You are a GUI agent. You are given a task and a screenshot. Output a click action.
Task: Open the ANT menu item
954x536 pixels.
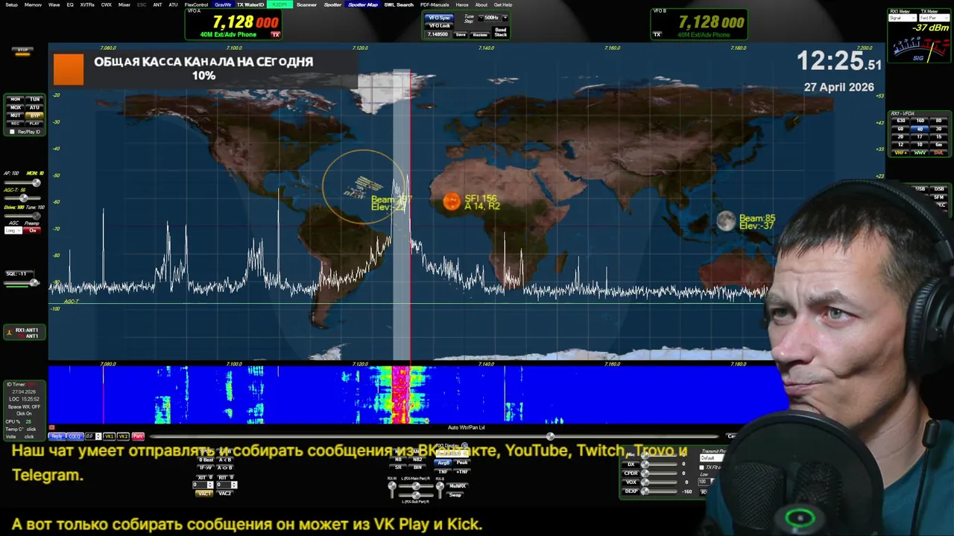point(157,4)
